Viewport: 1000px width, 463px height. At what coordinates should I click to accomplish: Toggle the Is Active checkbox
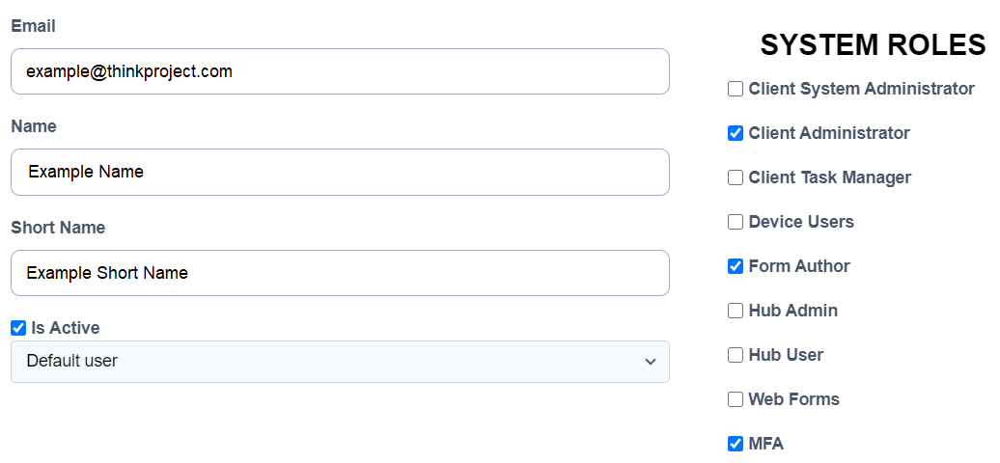tap(18, 328)
